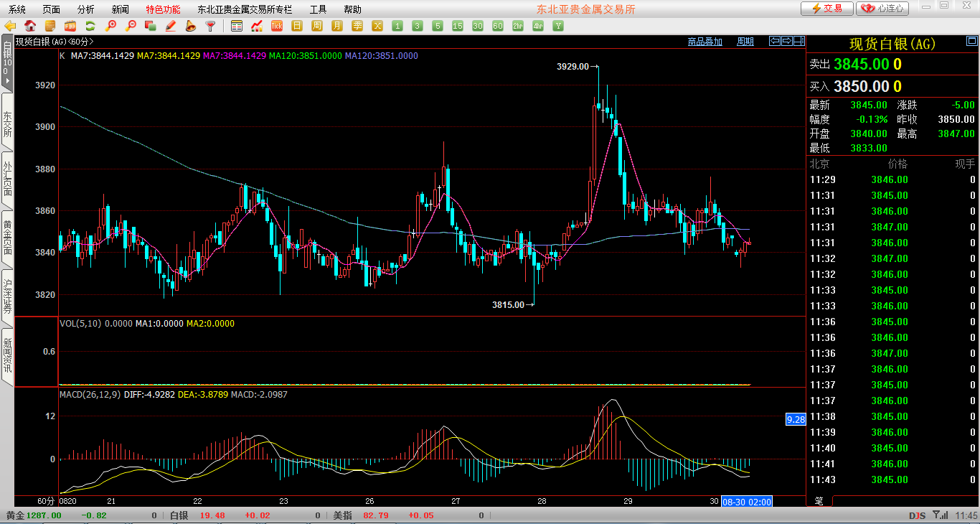Open the 周期 period dropdown
Screen dimensions: 980x524
(745, 42)
